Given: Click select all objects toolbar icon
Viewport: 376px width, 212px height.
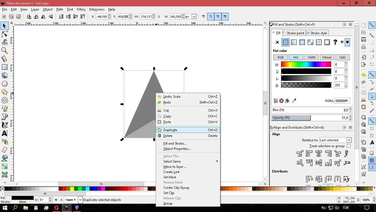Looking at the screenshot, I should (4, 17).
